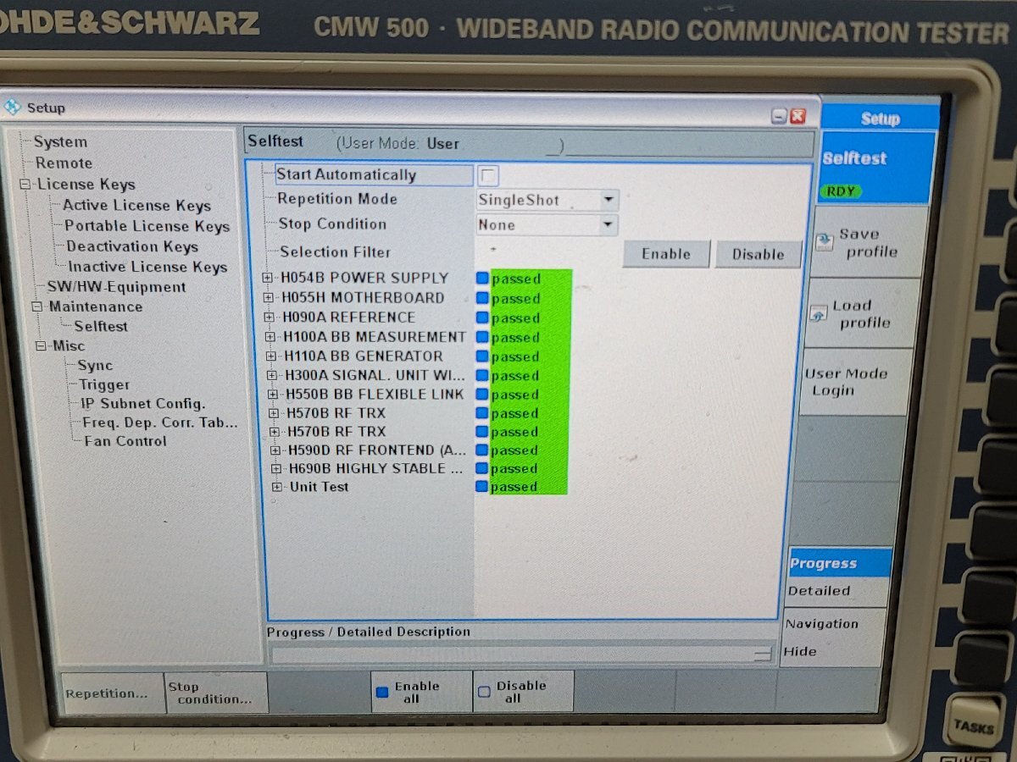Click User Mode Login

click(847, 382)
